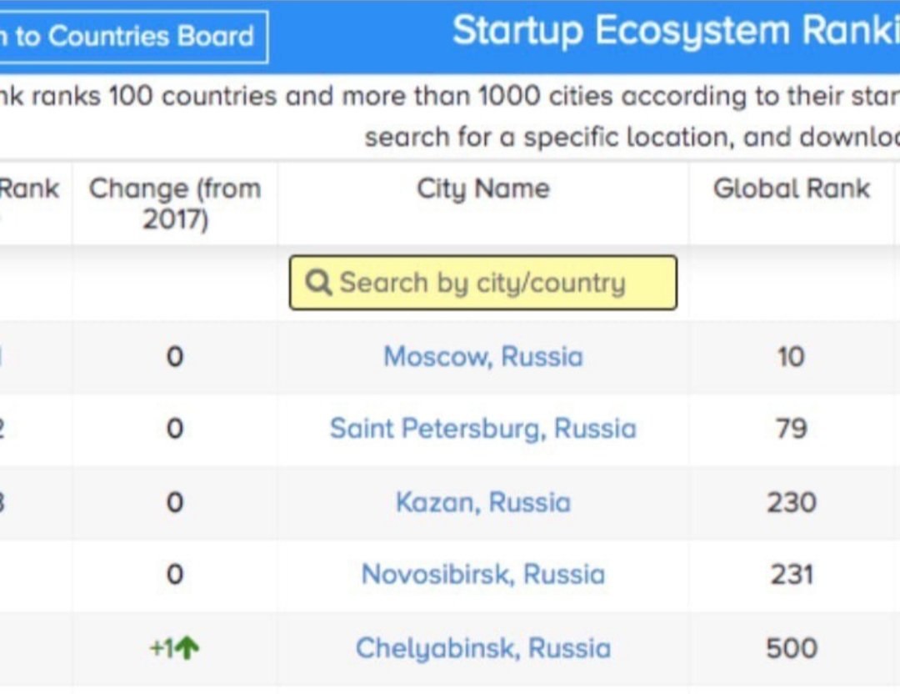Image resolution: width=900 pixels, height=694 pixels.
Task: Select Saint Petersburg's global rank 79
Action: point(792,429)
